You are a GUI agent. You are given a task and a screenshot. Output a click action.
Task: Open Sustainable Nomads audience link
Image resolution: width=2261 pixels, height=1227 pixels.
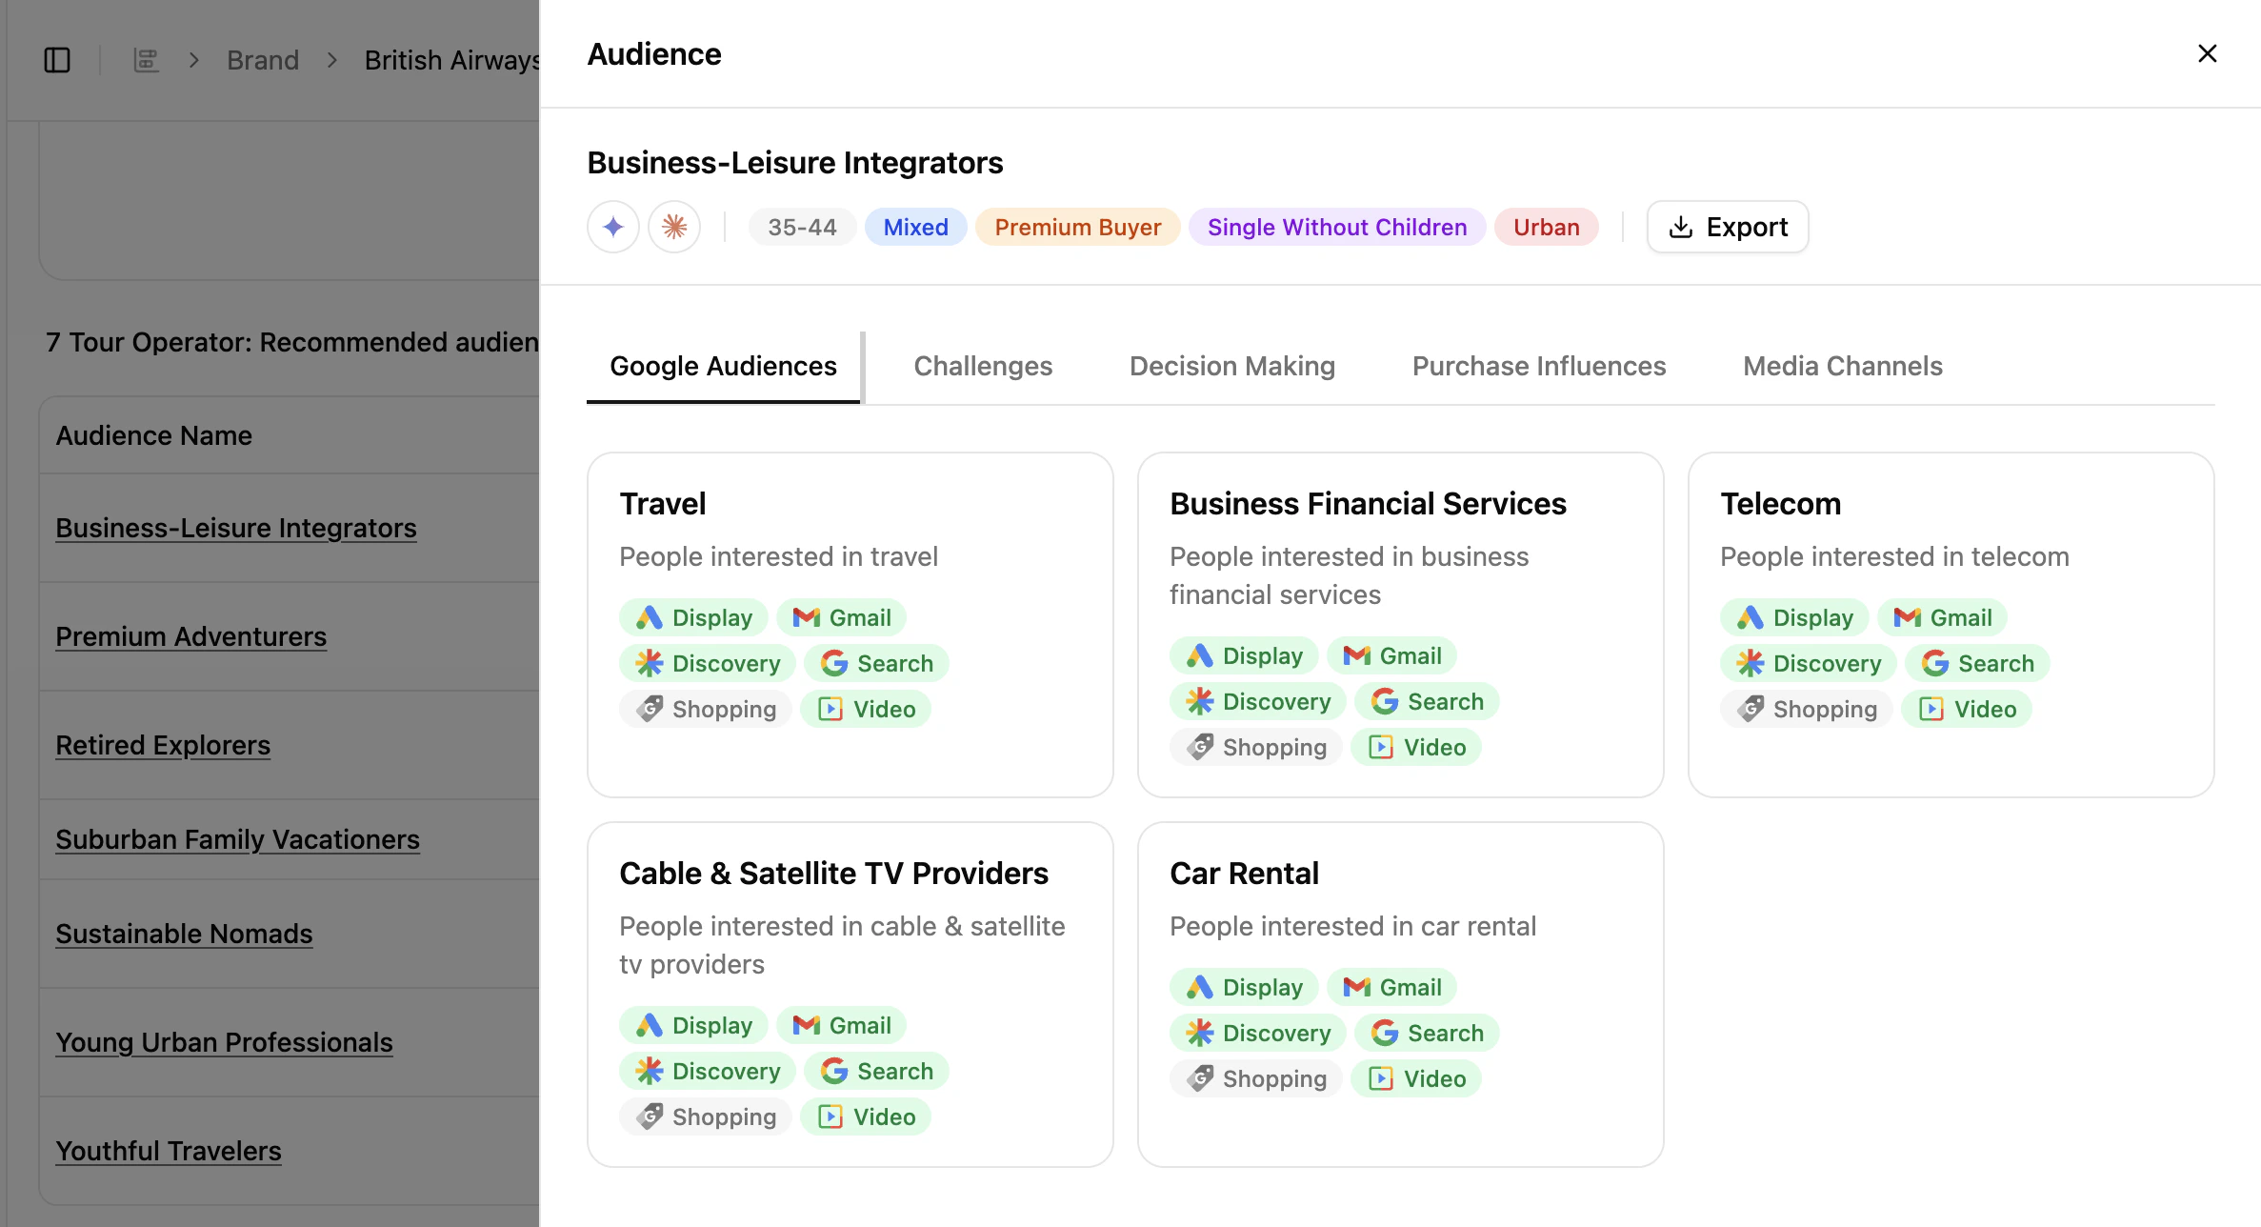point(184,934)
